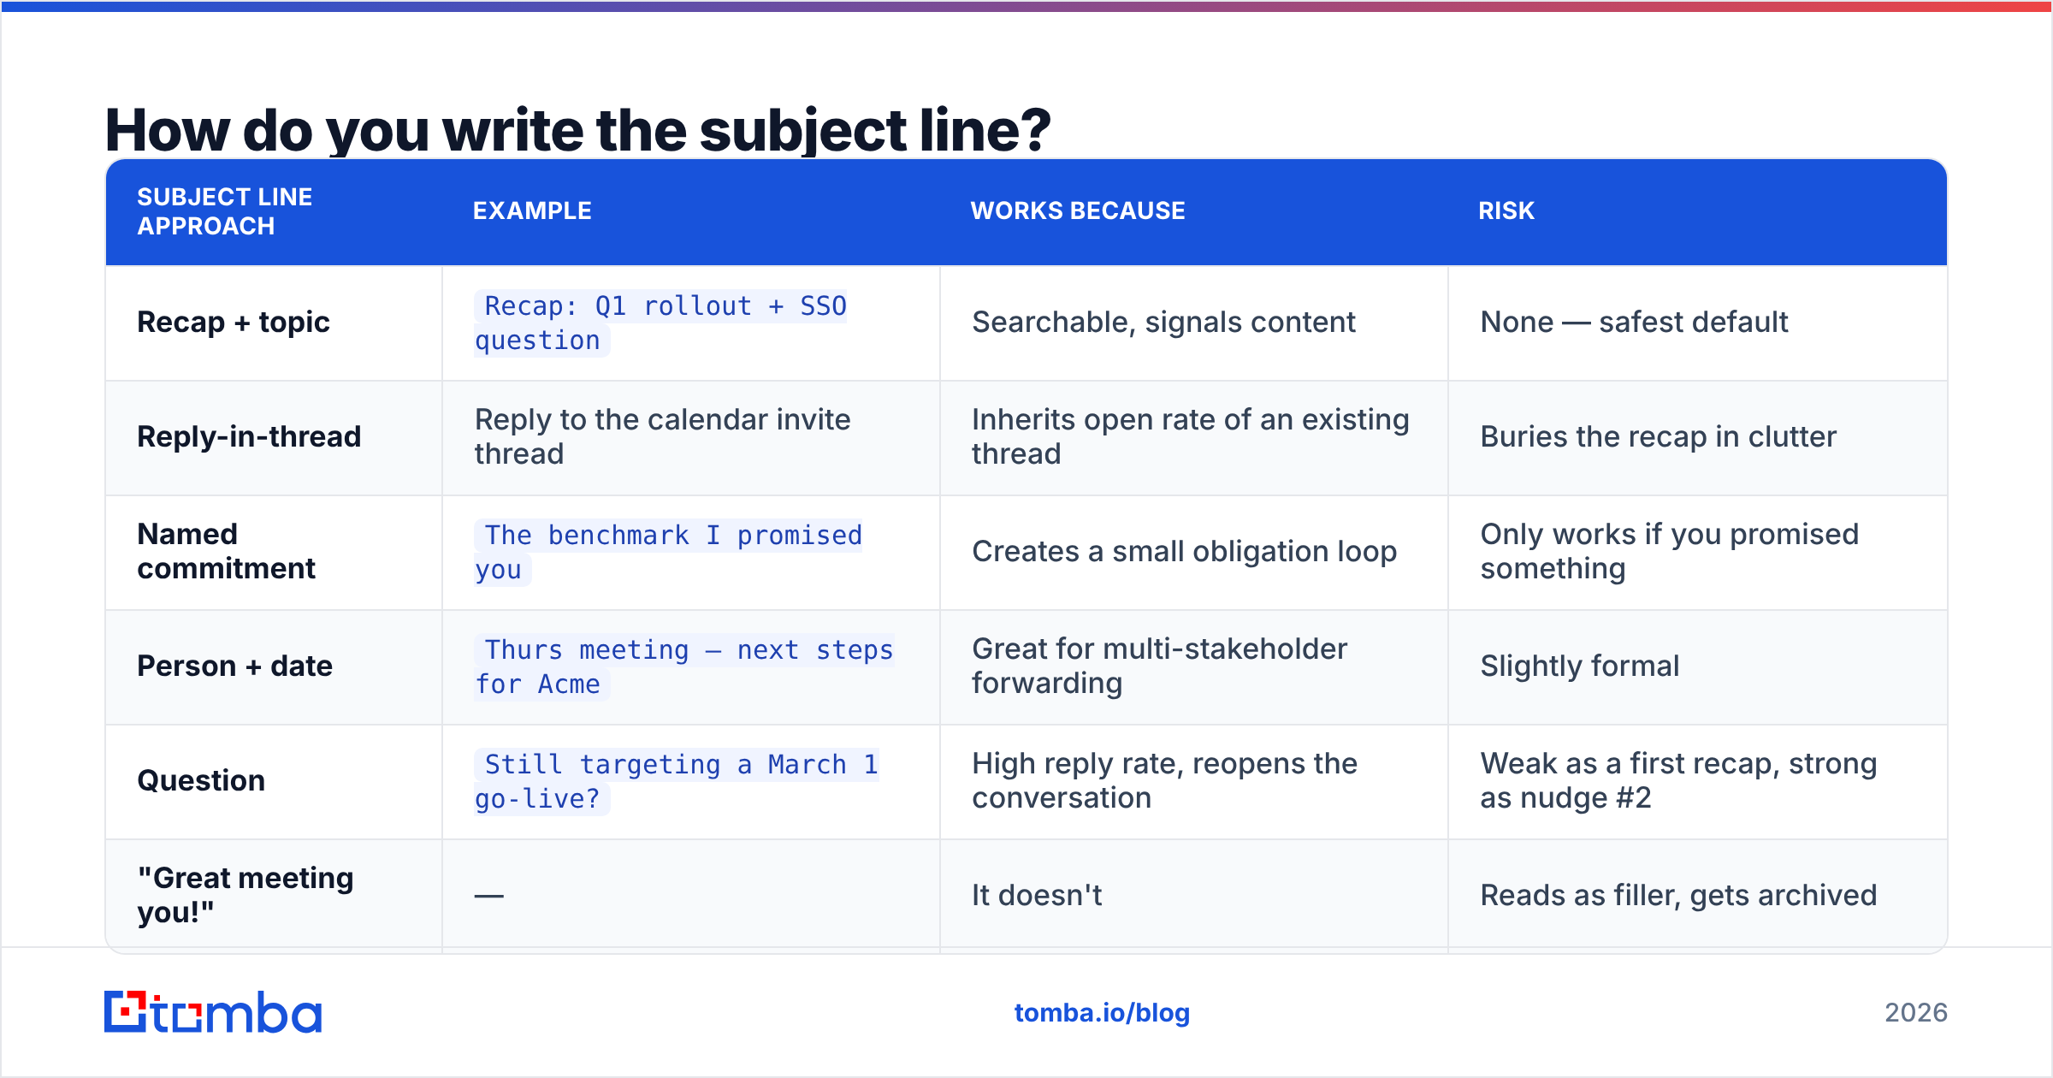The image size is (2053, 1078).
Task: Open the tomba.io/blog link
Action: coord(1102,1013)
